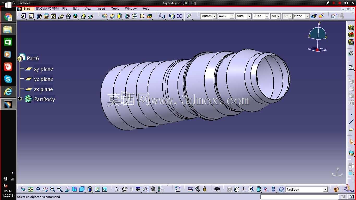
Task: Toggle the Multi-View layout
Action: 74,189
